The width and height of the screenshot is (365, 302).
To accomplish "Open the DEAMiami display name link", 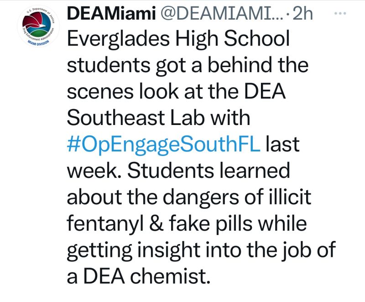I will (111, 13).
